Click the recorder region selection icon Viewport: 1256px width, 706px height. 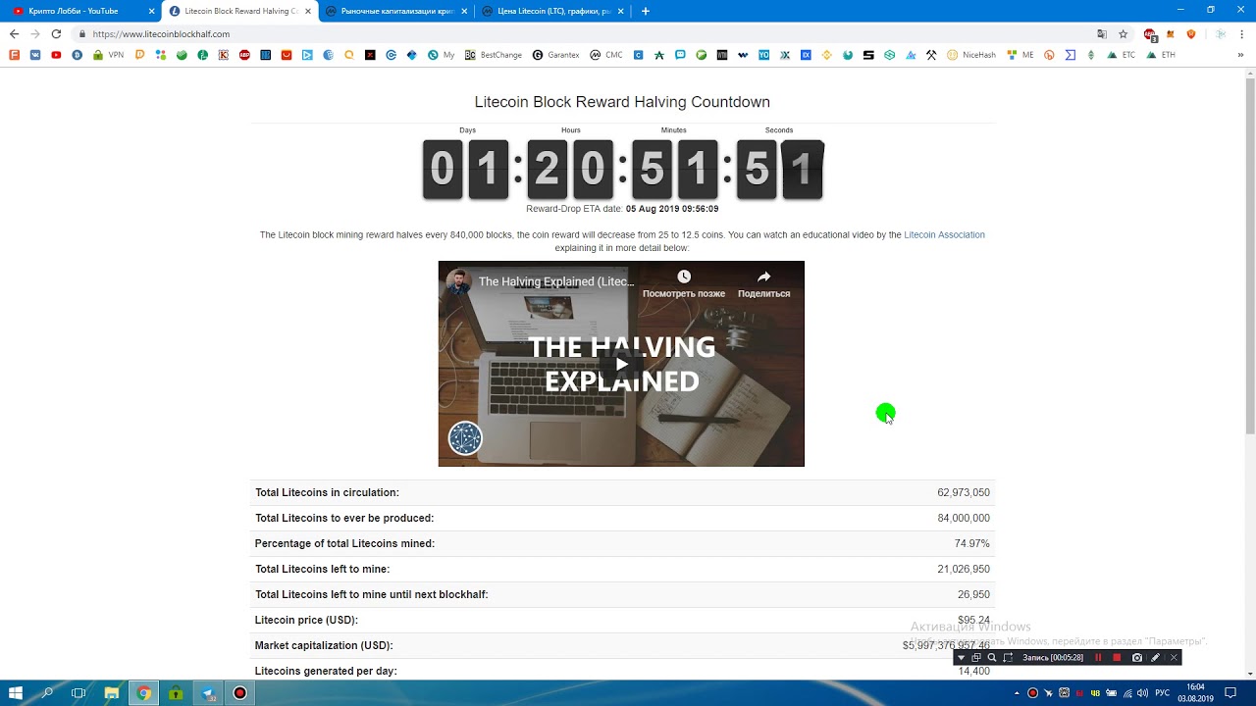[x=1008, y=657]
